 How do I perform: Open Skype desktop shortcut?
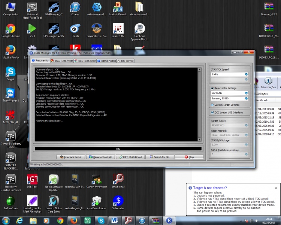pyautogui.click(x=10, y=73)
